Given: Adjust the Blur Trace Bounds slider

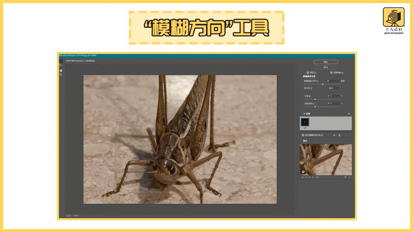Looking at the screenshot, I should pyautogui.click(x=323, y=84).
